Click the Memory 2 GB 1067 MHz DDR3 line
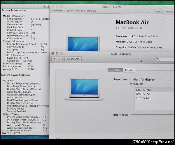 click(x=134, y=42)
